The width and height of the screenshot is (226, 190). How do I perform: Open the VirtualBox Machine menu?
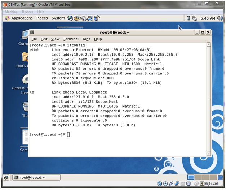pos(11,12)
